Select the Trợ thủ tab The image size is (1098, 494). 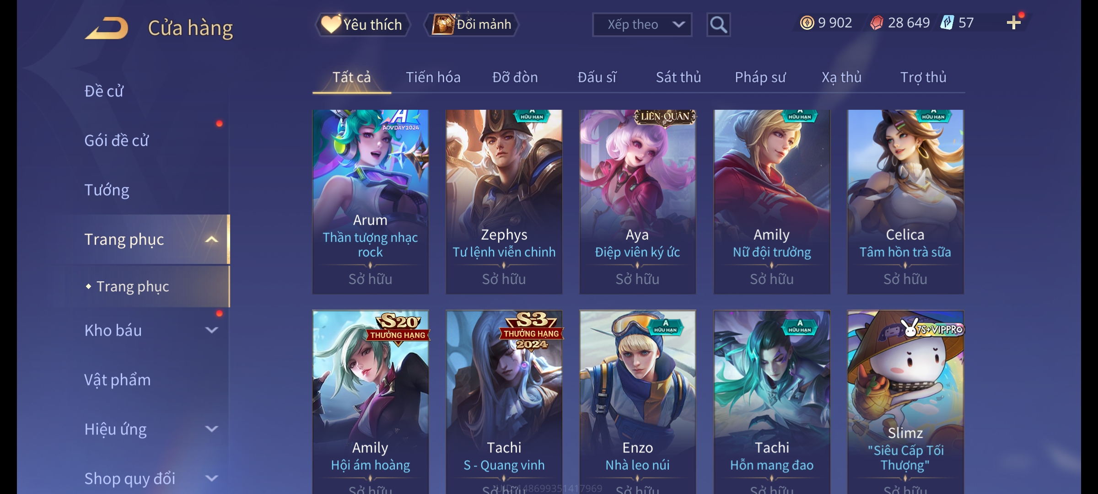pos(923,77)
